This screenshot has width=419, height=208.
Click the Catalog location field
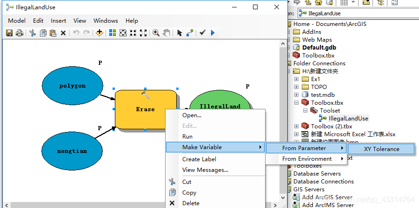coord(358,13)
